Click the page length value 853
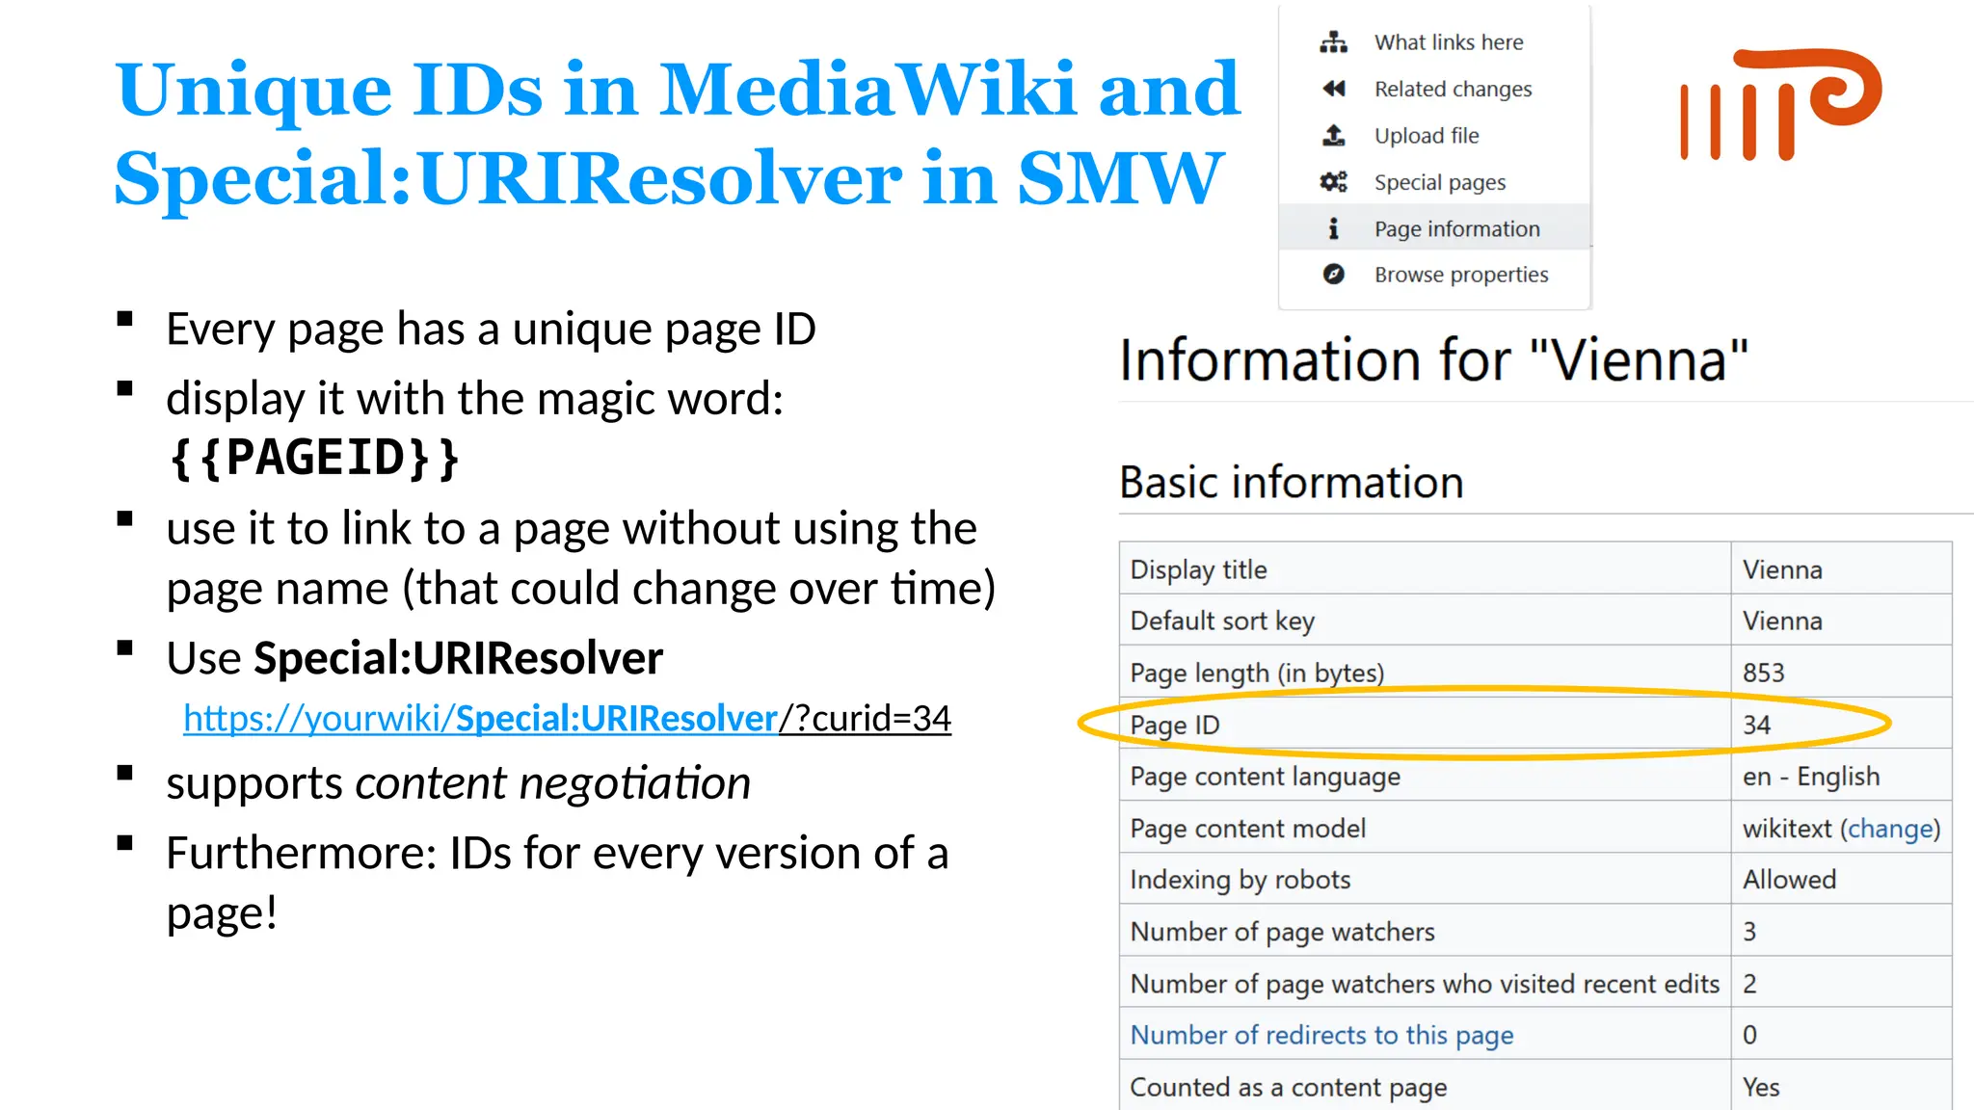Viewport: 1974px width, 1110px height. click(1764, 673)
